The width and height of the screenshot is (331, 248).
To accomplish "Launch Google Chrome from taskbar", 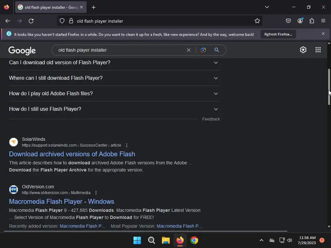I will click(x=194, y=240).
